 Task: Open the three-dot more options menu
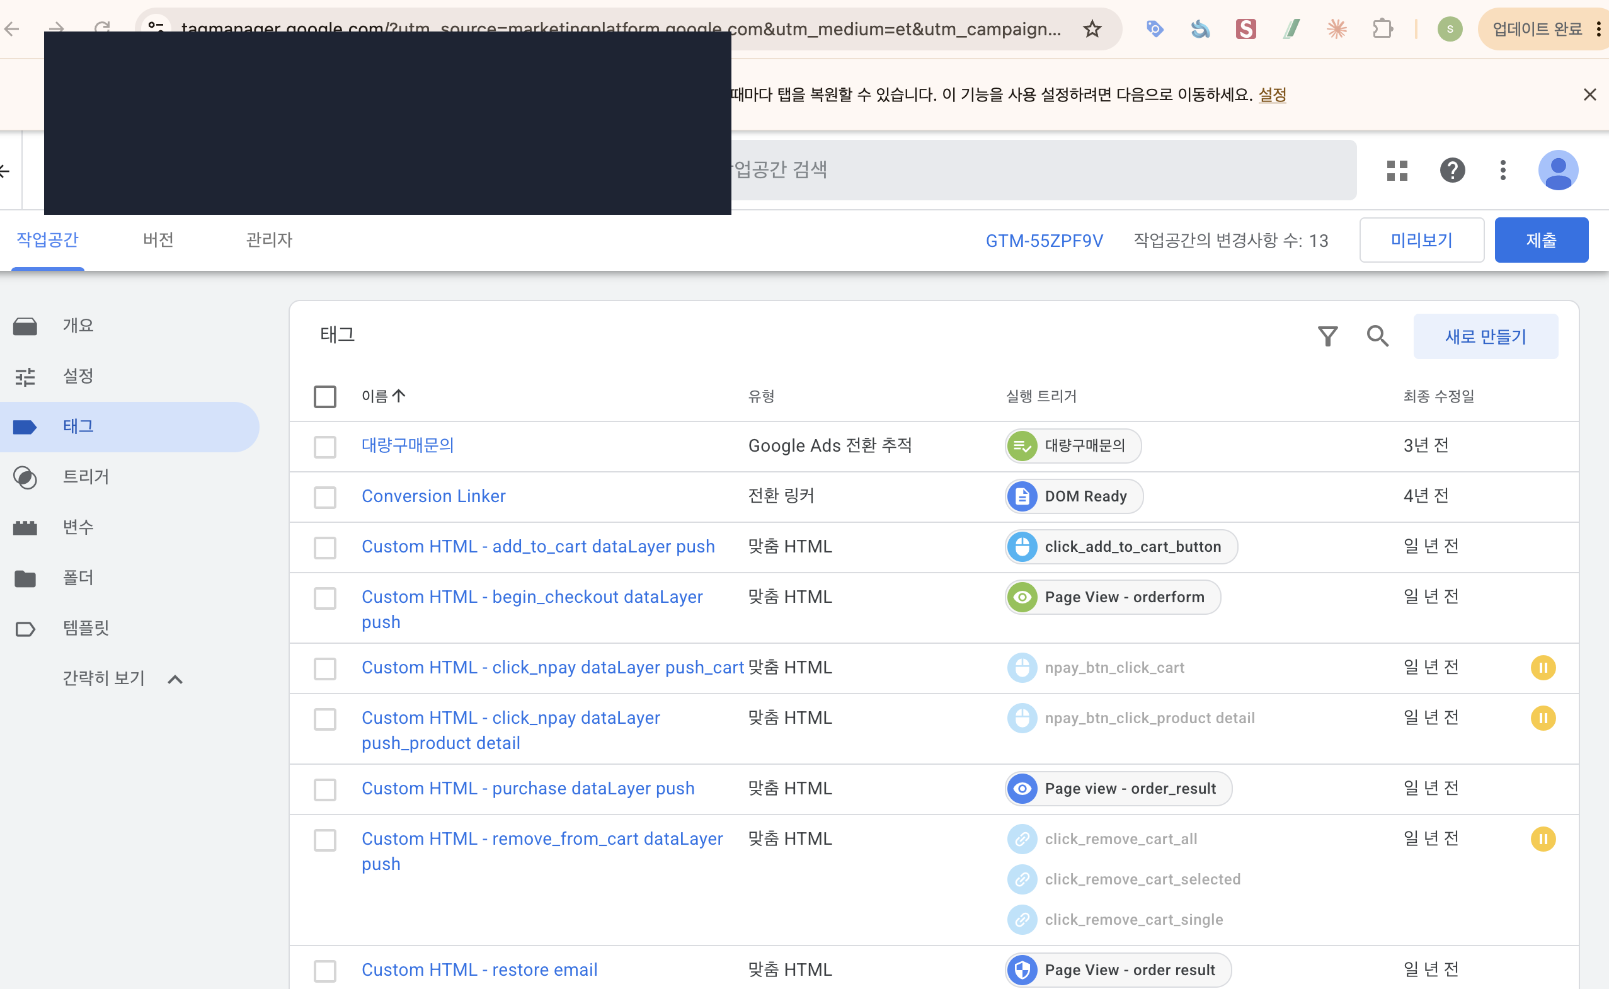click(1503, 170)
